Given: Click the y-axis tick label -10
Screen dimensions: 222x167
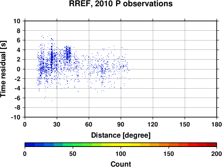Looking at the screenshot, I should 16,117.
